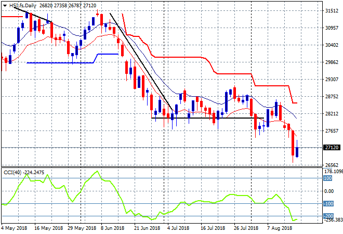Screen dimensions: 343x234
Task: Click the last blue candlestick at 27120
Action: (x=297, y=152)
